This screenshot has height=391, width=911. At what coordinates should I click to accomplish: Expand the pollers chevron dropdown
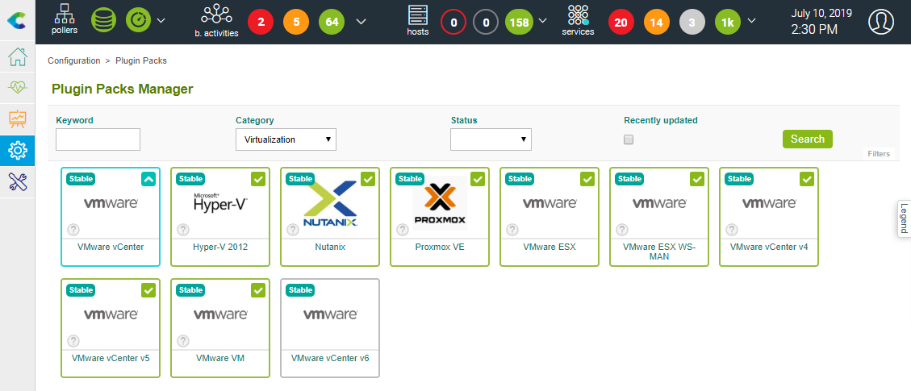[x=161, y=21]
